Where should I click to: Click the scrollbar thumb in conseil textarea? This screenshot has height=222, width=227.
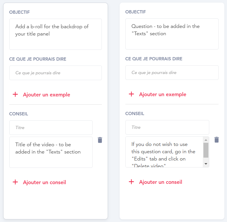(x=206, y=150)
